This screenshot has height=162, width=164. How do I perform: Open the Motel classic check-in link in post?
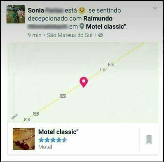coord(106,26)
